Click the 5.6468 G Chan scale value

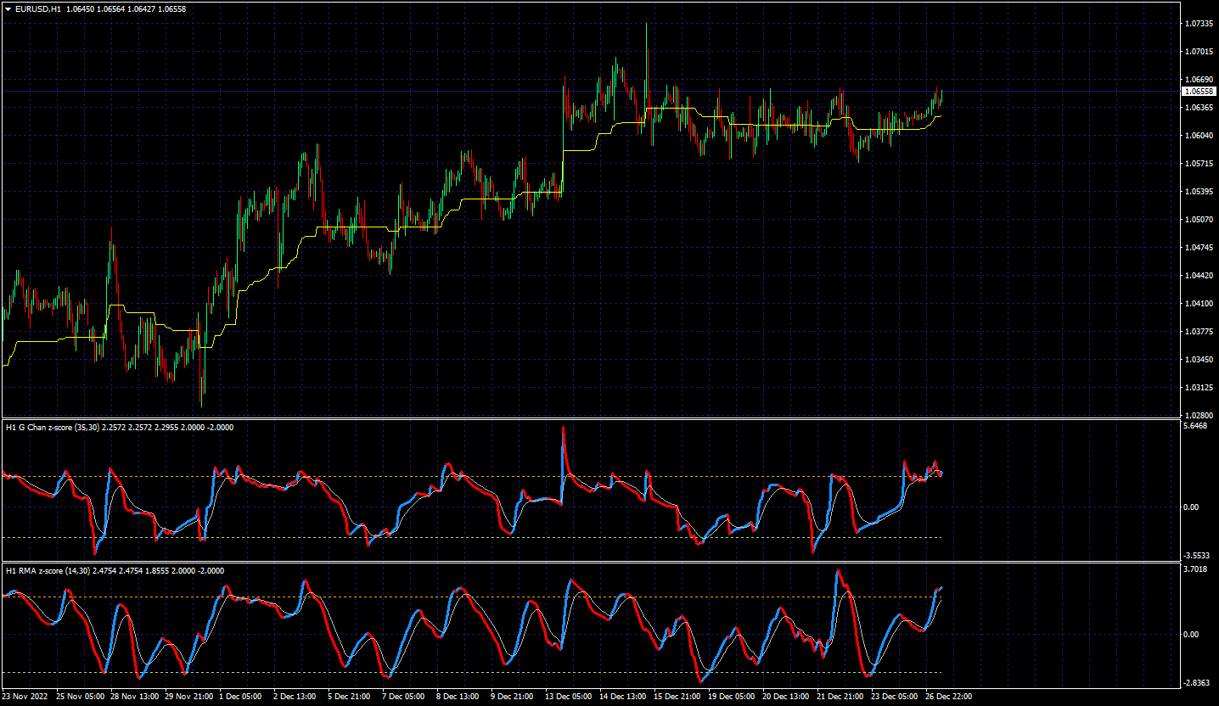[1195, 426]
